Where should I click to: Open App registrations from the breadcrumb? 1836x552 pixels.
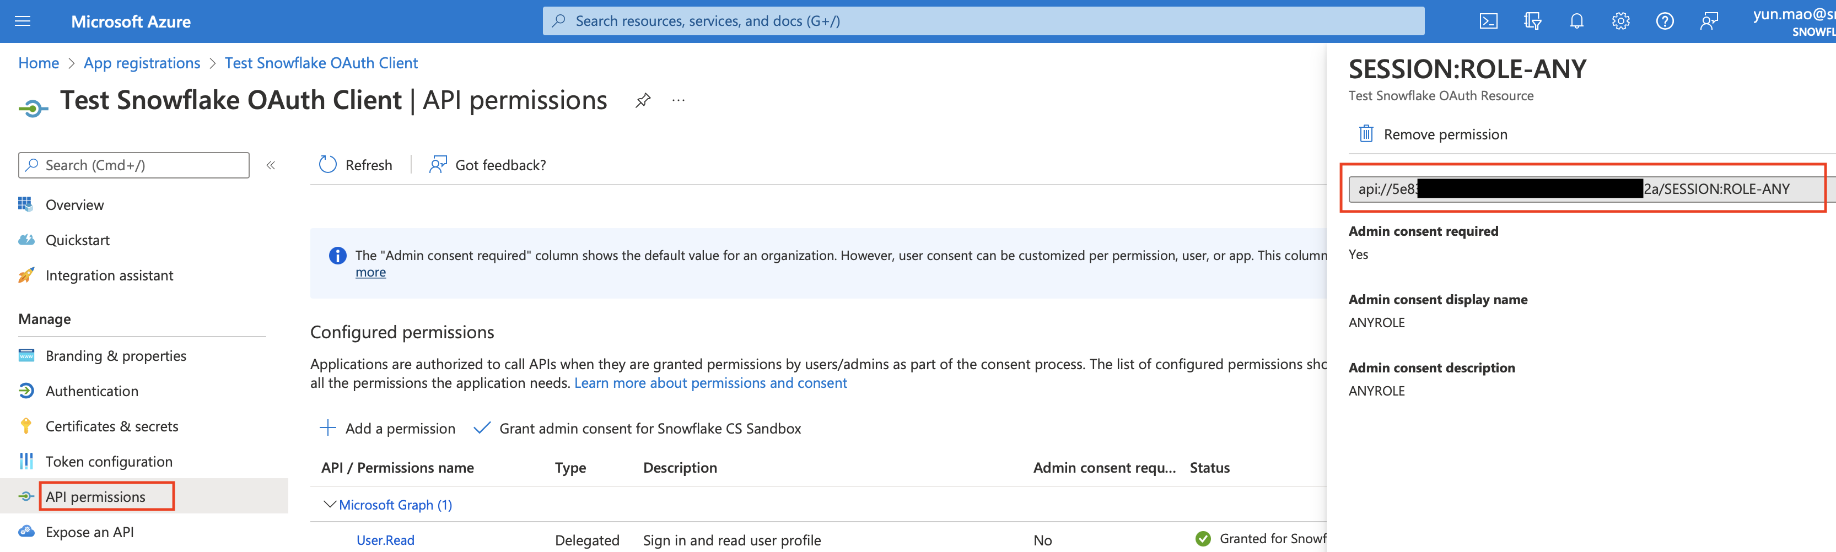[142, 63]
